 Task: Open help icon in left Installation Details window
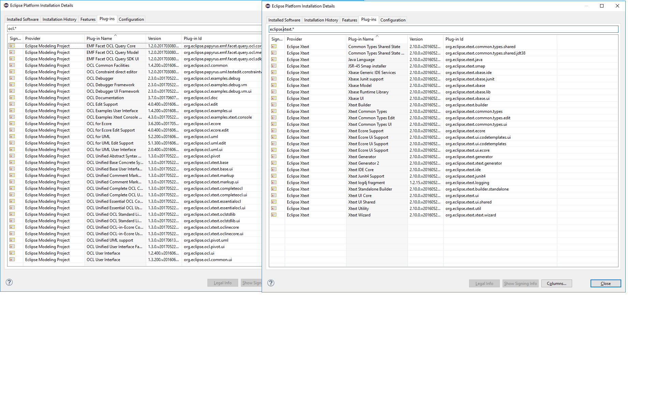click(x=9, y=282)
